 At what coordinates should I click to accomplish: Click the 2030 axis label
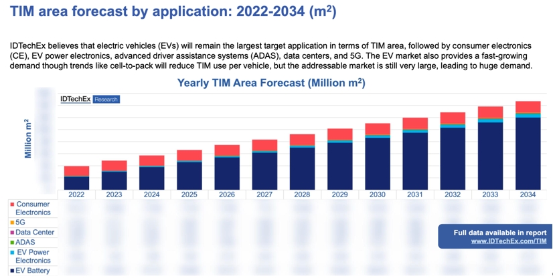point(378,194)
